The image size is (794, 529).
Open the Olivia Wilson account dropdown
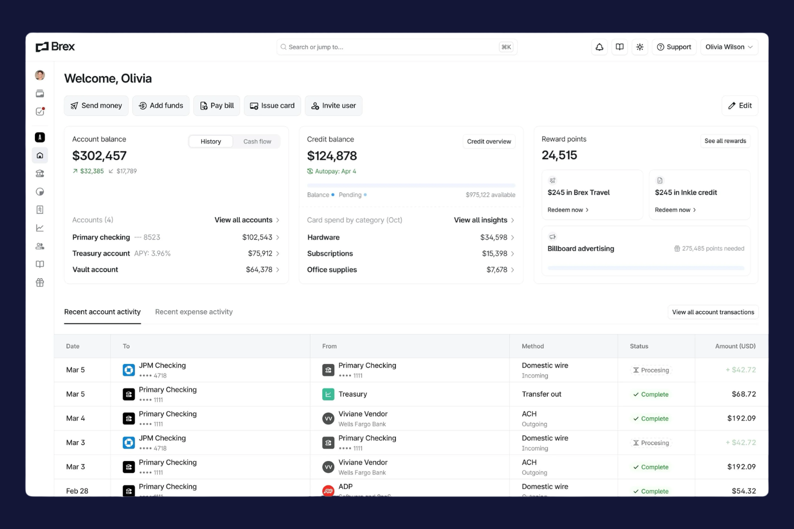pyautogui.click(x=729, y=47)
